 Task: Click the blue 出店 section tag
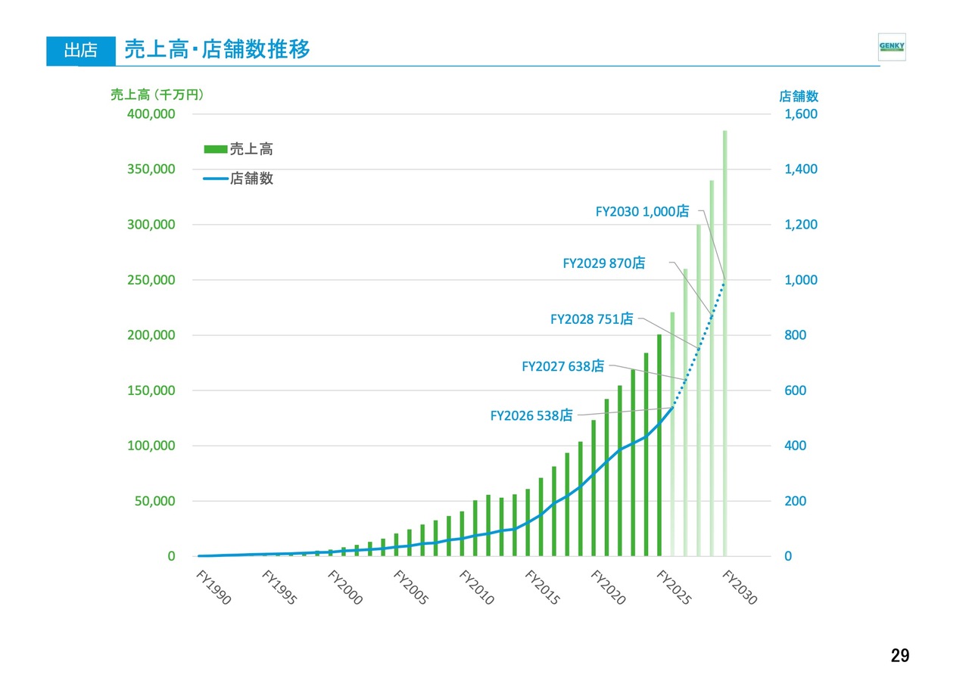coord(80,51)
